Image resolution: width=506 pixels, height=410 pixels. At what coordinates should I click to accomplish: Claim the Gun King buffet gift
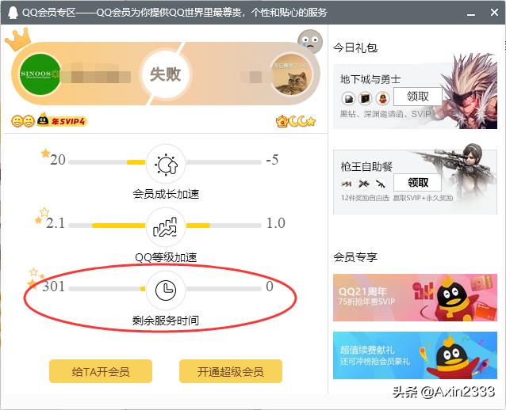418,183
